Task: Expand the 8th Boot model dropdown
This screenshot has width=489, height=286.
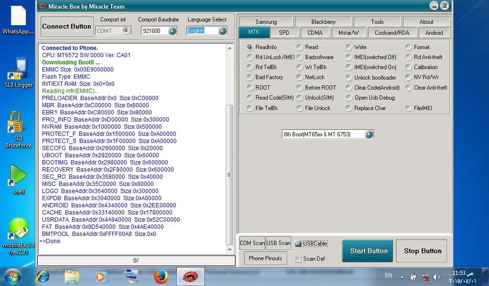Action: (x=369, y=134)
